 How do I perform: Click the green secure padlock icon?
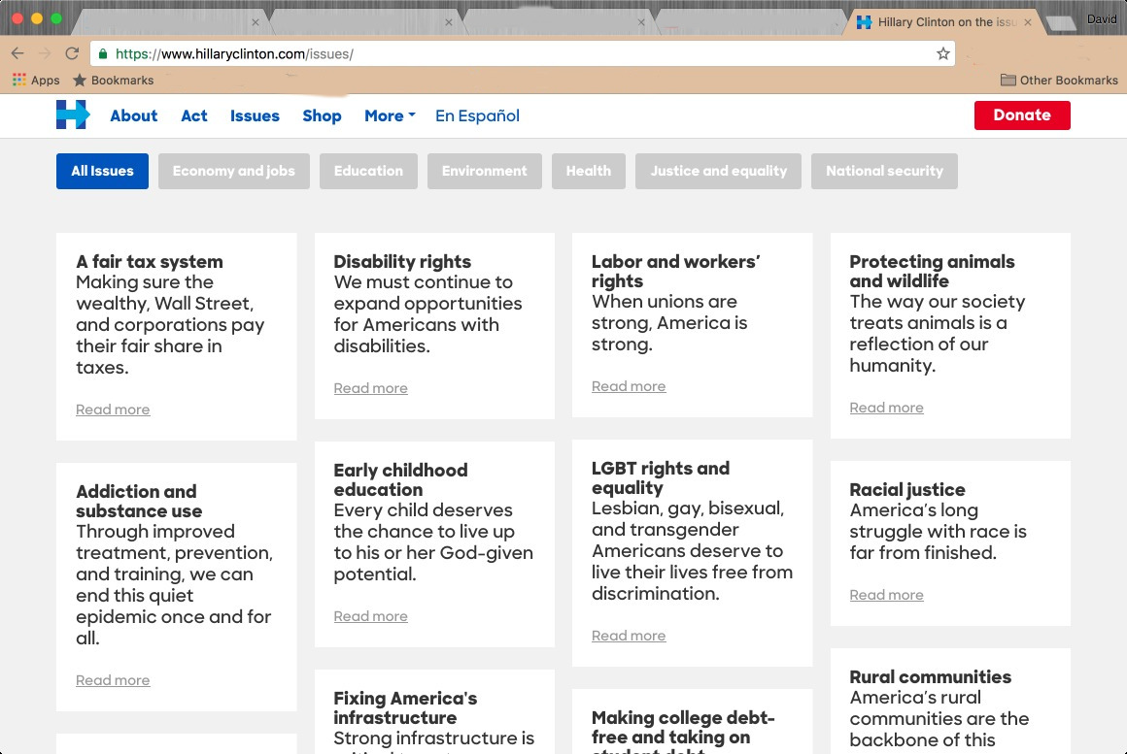103,54
